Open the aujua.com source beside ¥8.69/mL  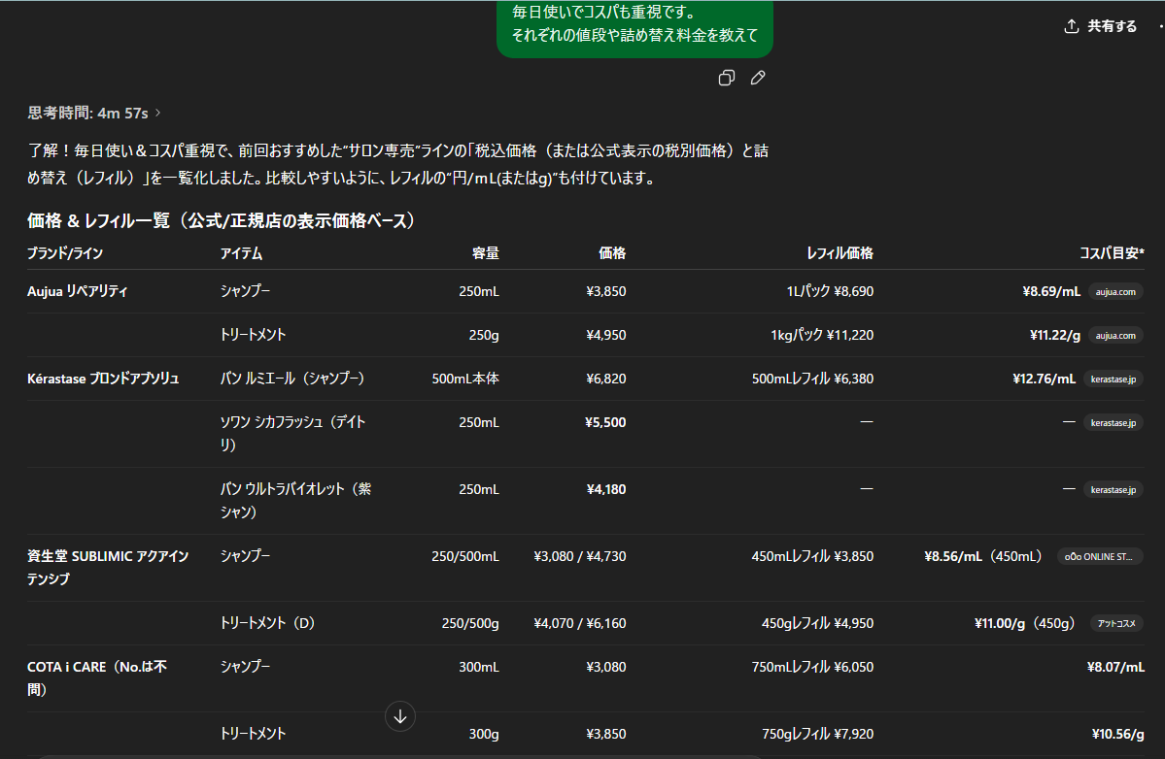1114,291
